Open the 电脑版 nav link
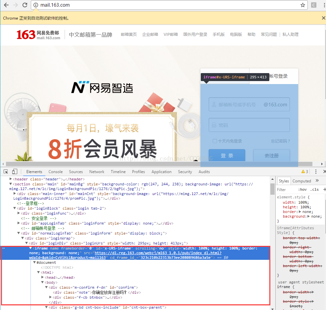Viewport: 326px width, 310px height. coord(236,35)
